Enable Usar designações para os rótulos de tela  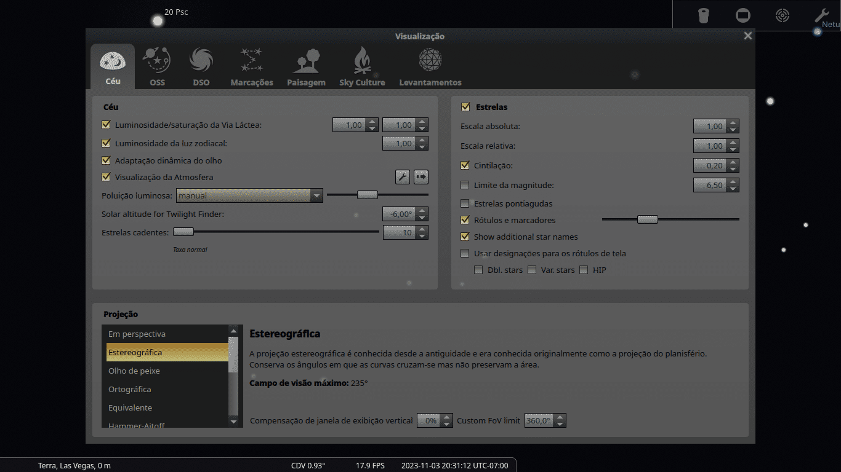[x=465, y=253]
